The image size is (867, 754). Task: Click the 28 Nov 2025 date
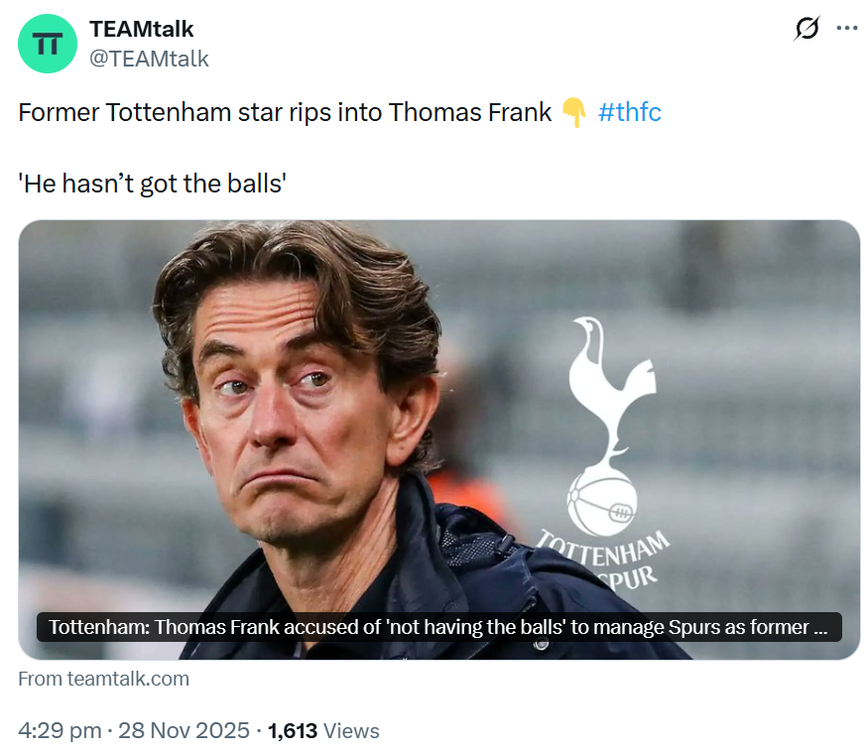pyautogui.click(x=184, y=731)
